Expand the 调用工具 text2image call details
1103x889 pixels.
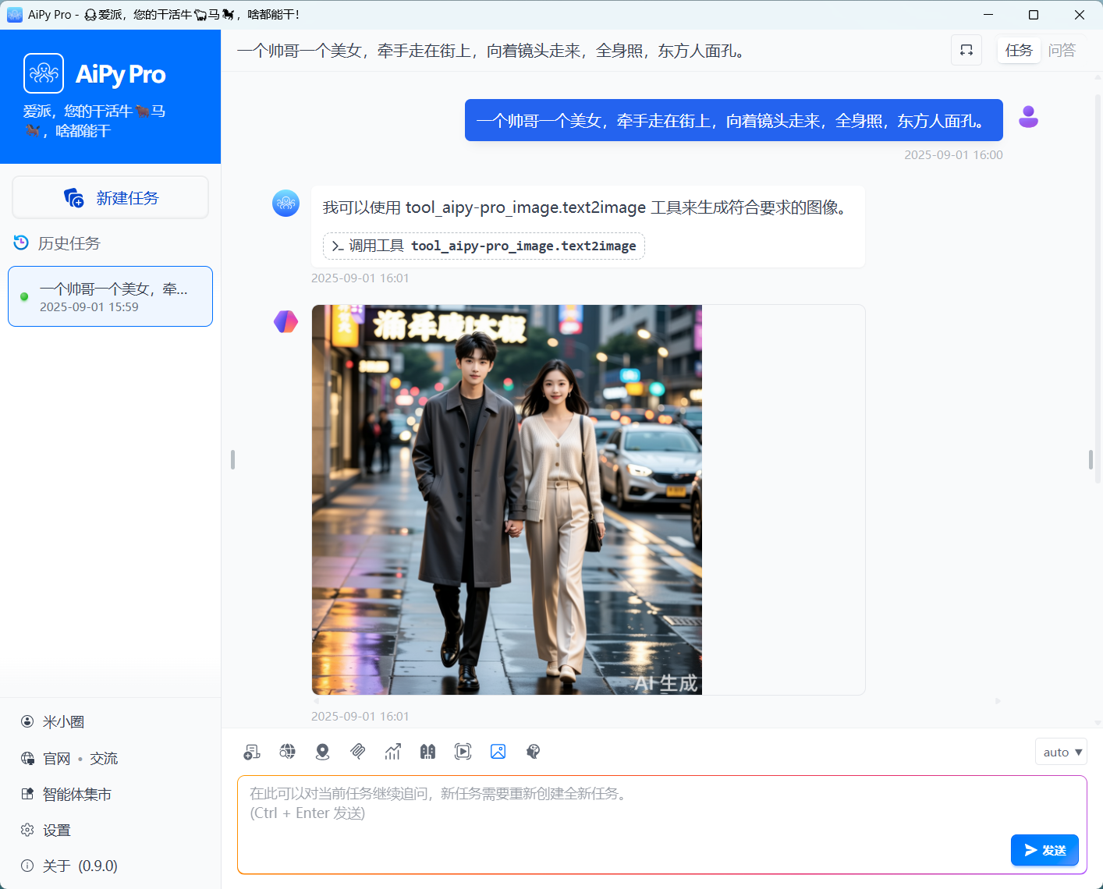(484, 246)
